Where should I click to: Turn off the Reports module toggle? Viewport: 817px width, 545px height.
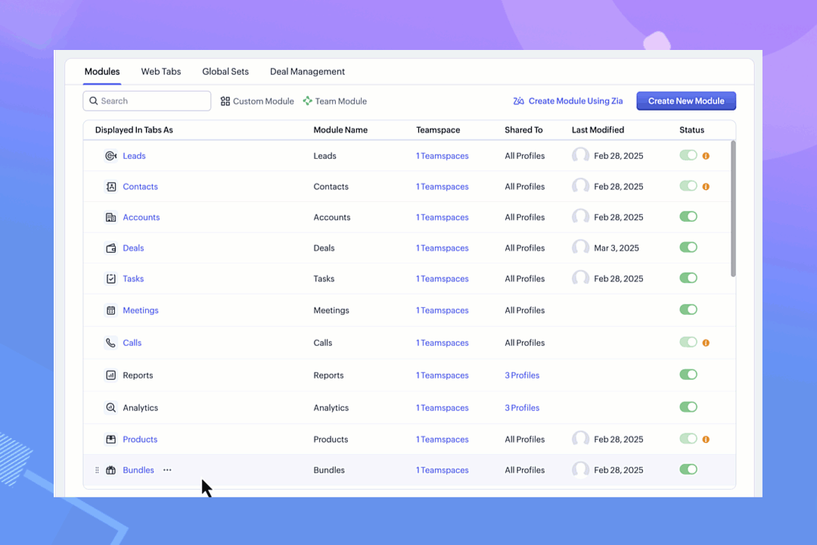point(688,375)
